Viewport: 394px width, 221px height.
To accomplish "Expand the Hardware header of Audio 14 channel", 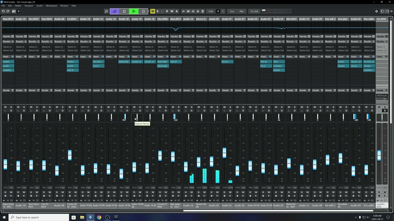I will point(189,37).
